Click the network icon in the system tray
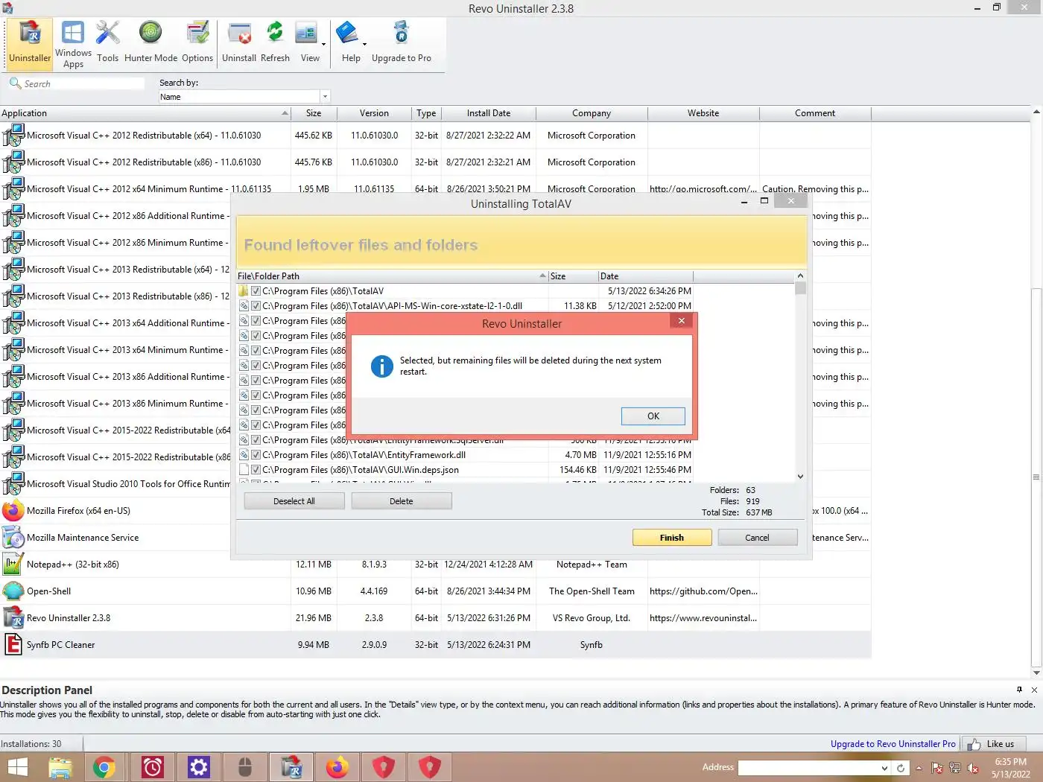Viewport: 1043px width, 782px height. (x=954, y=768)
